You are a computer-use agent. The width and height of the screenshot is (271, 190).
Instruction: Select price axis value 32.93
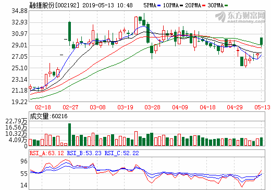[x=19, y=22]
